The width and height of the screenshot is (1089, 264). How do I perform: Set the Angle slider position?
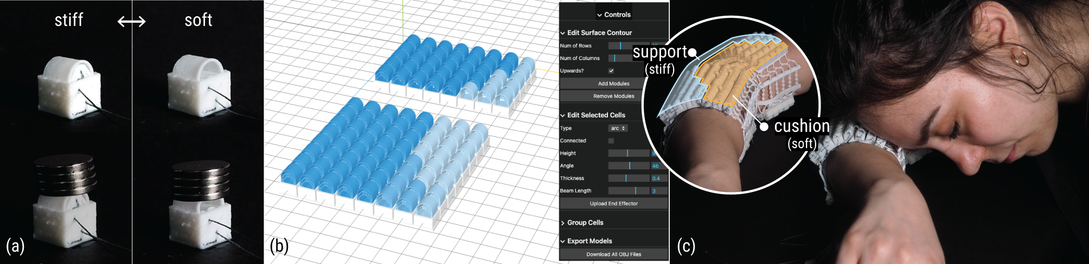pos(629,166)
